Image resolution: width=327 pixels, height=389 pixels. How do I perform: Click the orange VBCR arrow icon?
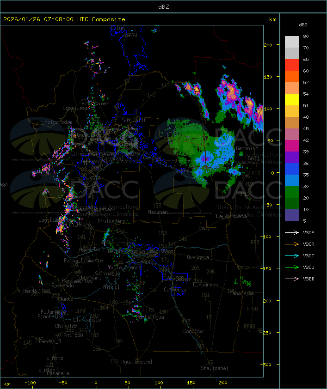(292, 244)
